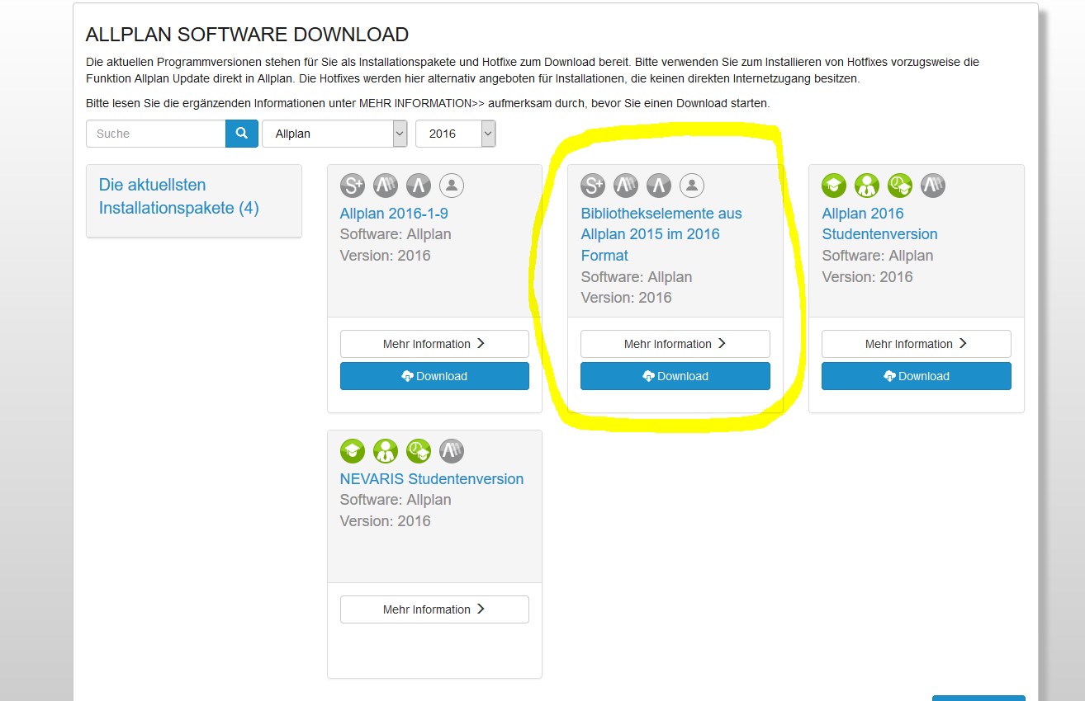Open the Allplan software dropdown

pyautogui.click(x=334, y=134)
